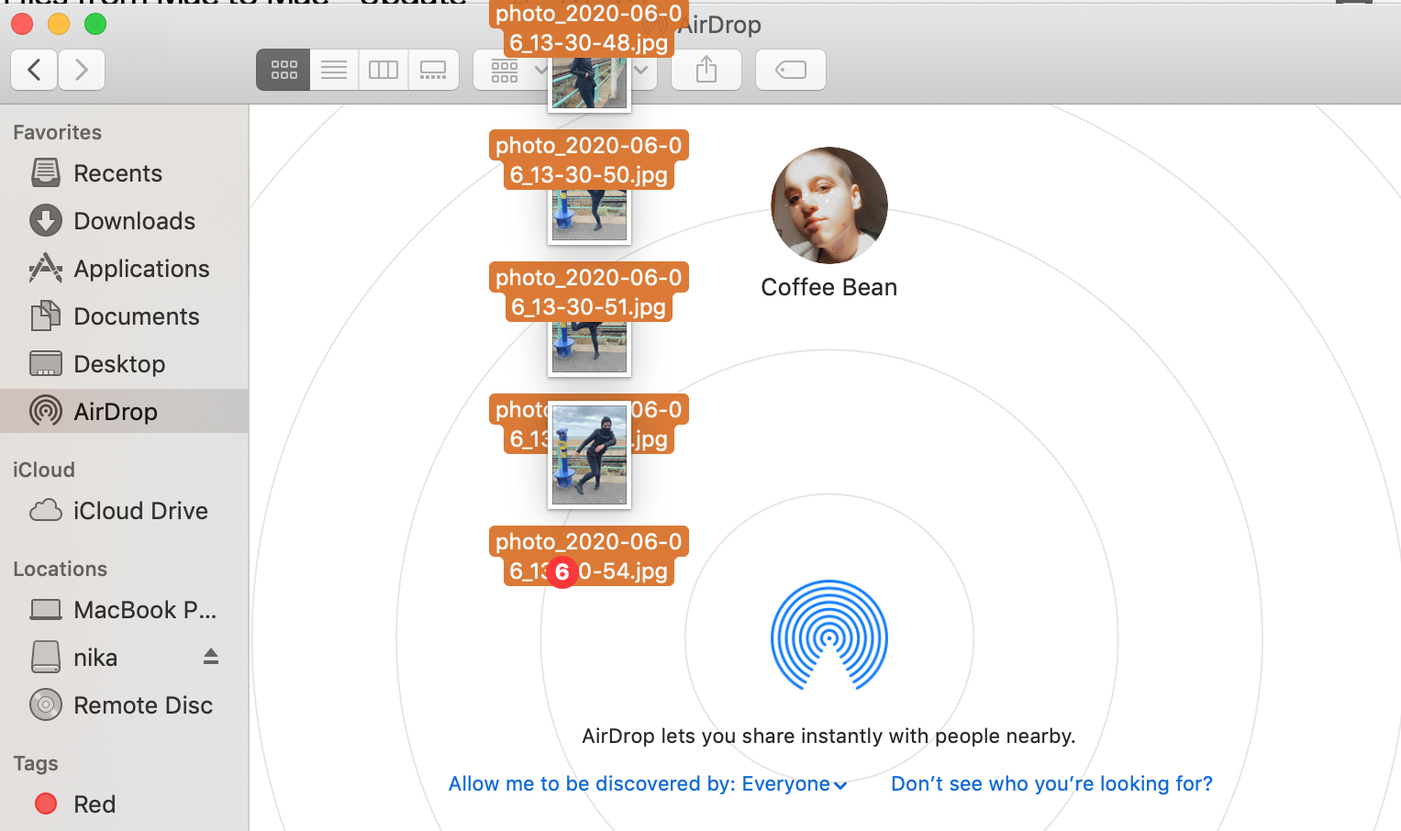Open iCloud Drive in the sidebar
The image size is (1401, 831).
(x=124, y=511)
